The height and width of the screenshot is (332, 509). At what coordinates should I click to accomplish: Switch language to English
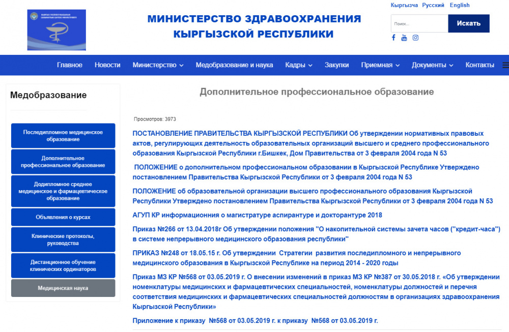point(460,5)
